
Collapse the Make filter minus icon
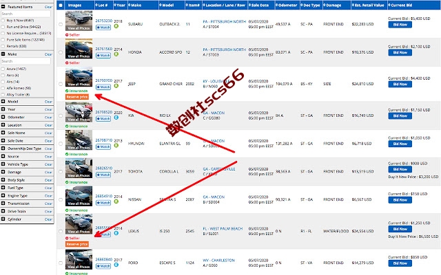(3, 54)
